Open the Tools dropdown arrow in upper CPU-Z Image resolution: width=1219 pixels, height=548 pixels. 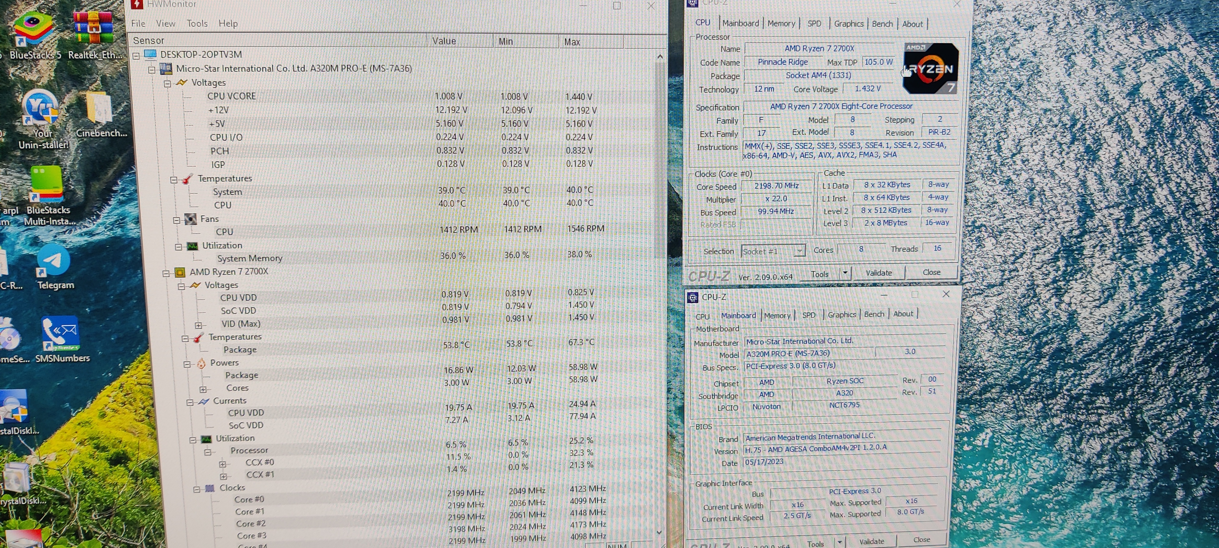click(x=845, y=273)
